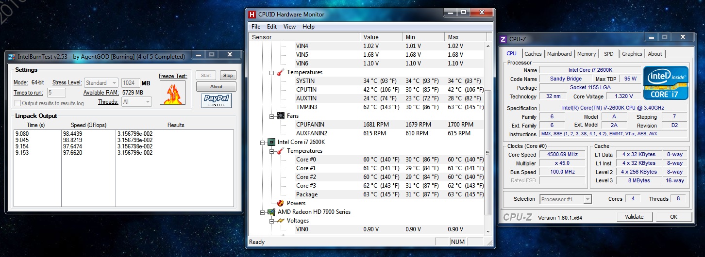Click the About button in IntelBurnTest

[x=216, y=87]
